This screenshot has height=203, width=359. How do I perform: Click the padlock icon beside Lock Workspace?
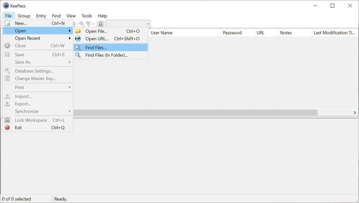coord(7,120)
